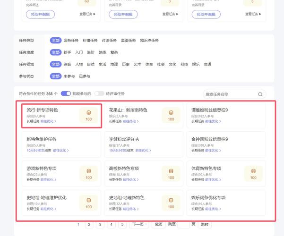The image size is (284, 236).
Task: Click the 跳转 jump button
Action: (205, 224)
